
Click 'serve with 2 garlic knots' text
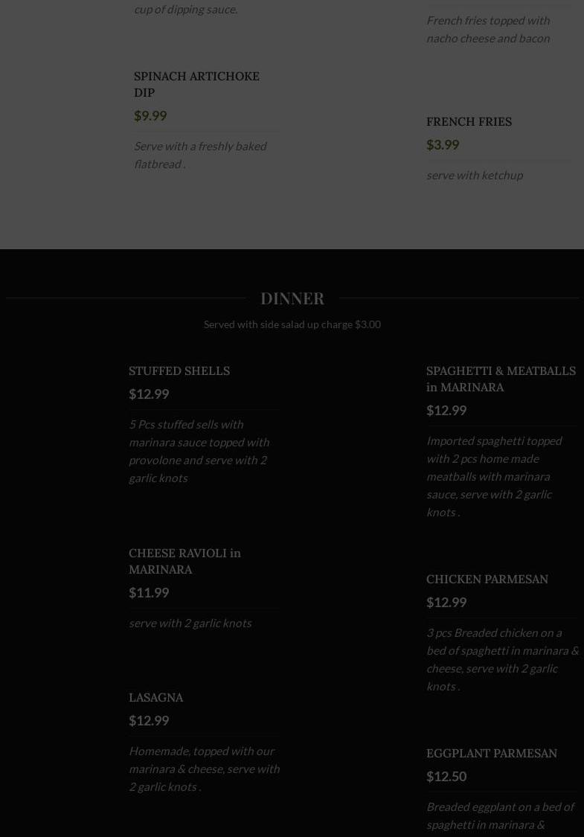[x=190, y=623]
